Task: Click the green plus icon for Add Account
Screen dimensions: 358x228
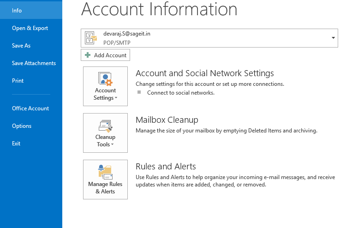Action: 88,55
